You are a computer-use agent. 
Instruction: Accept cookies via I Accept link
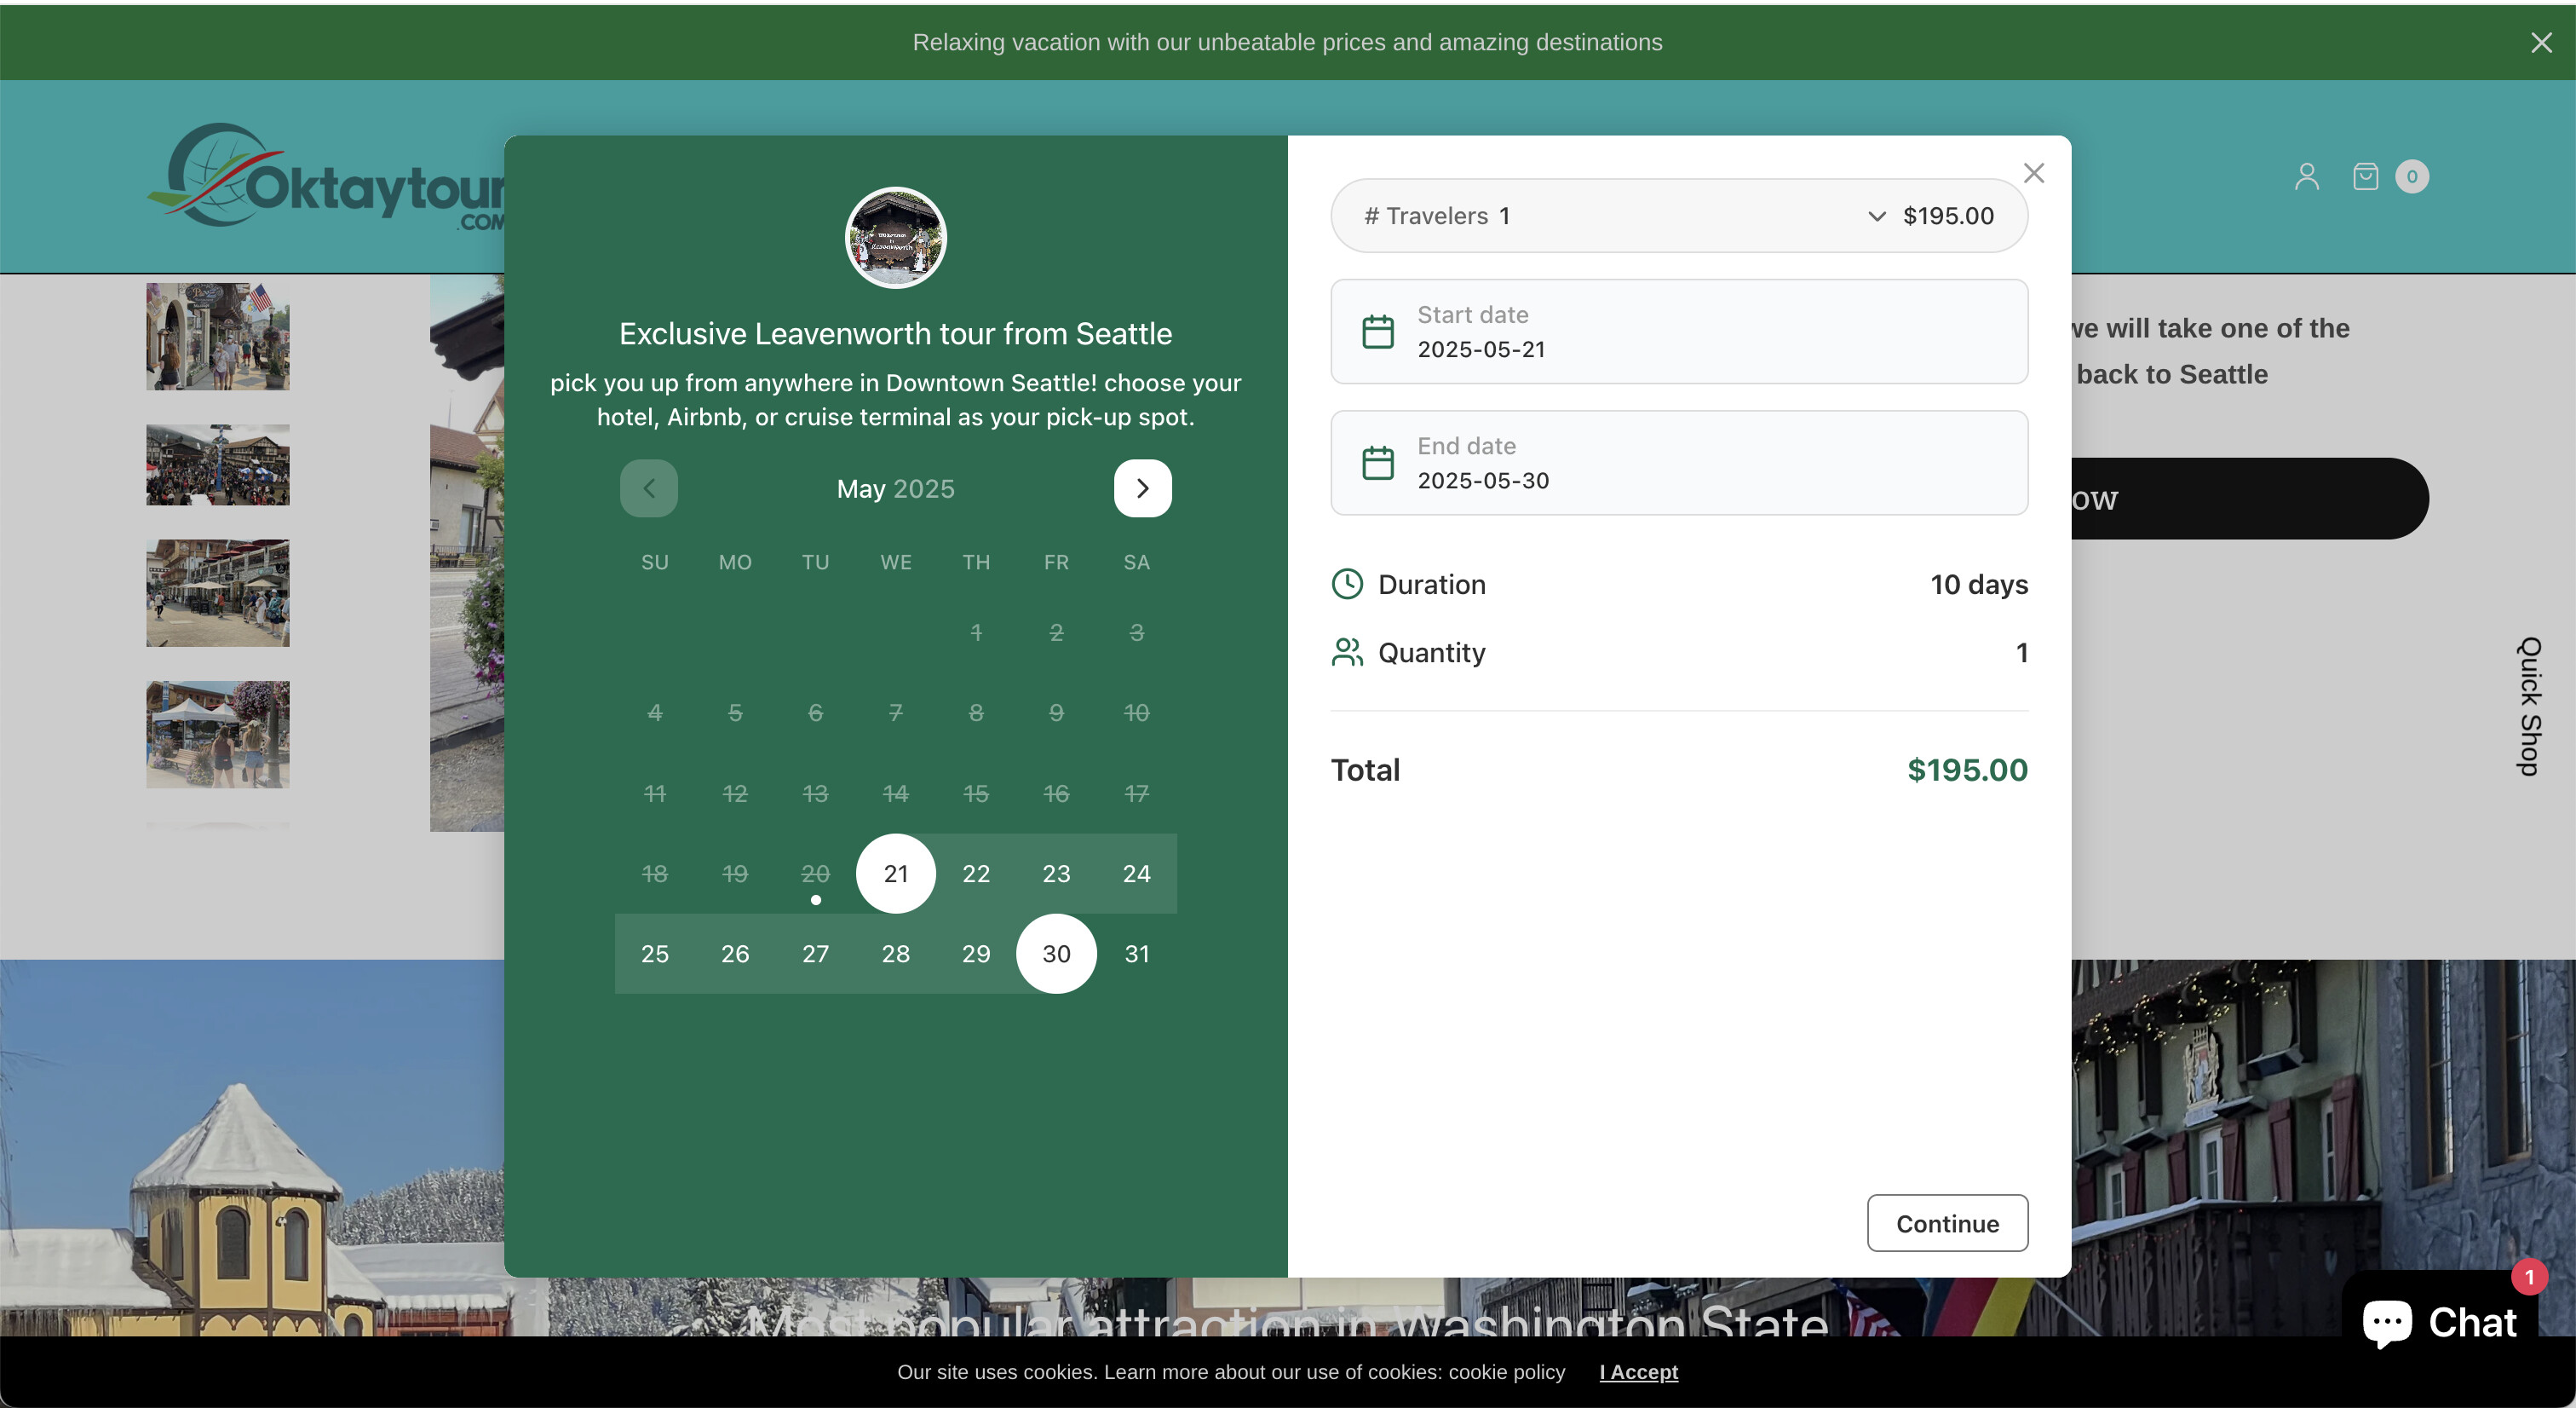[1638, 1372]
